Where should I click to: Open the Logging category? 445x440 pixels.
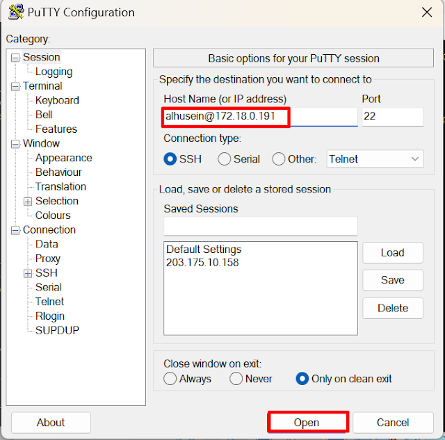(54, 72)
